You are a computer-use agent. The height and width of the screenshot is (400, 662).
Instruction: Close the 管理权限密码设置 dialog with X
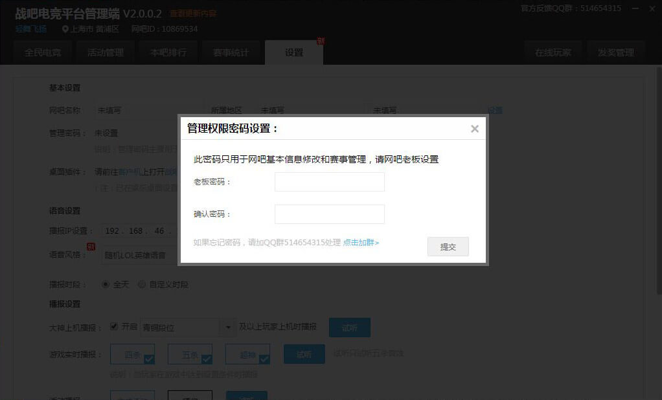[475, 129]
